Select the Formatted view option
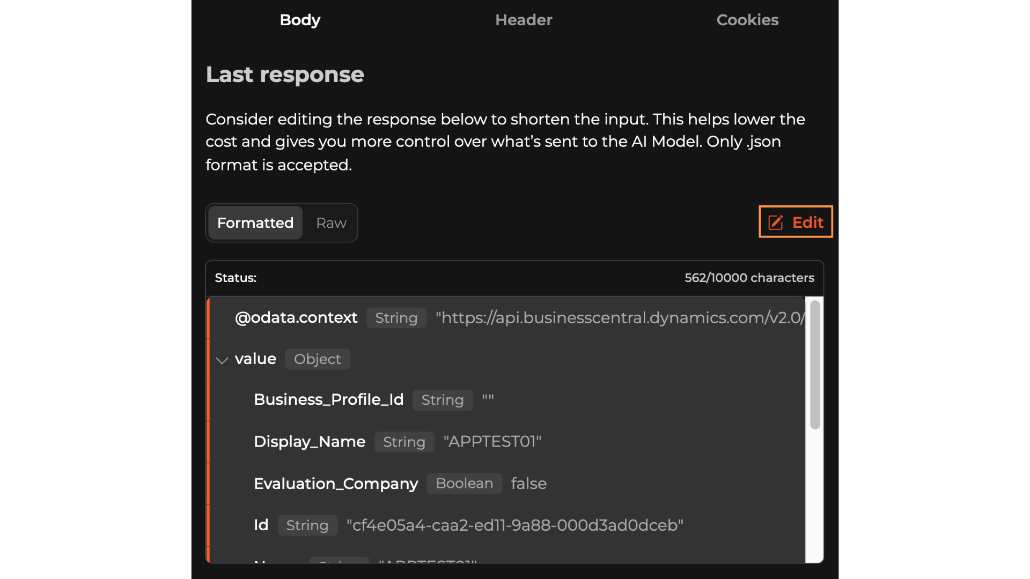 coord(255,222)
